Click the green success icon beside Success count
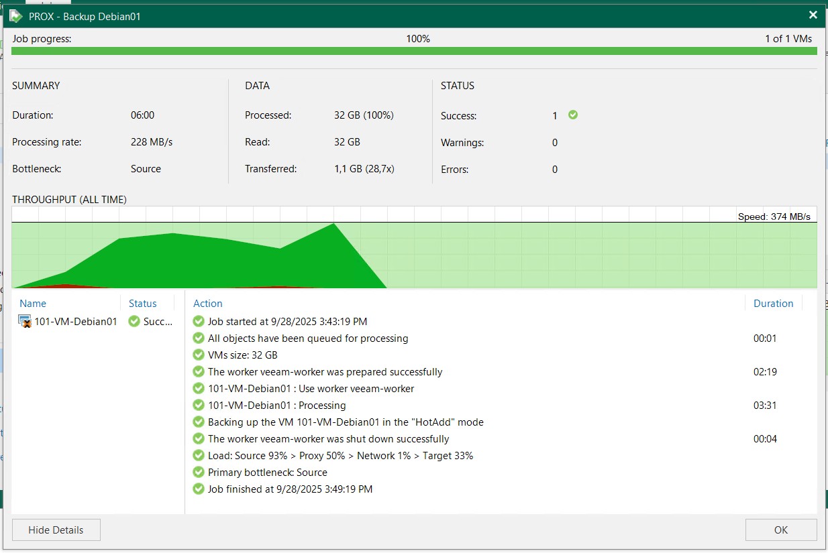Viewport: 828px width, 553px height. click(572, 115)
